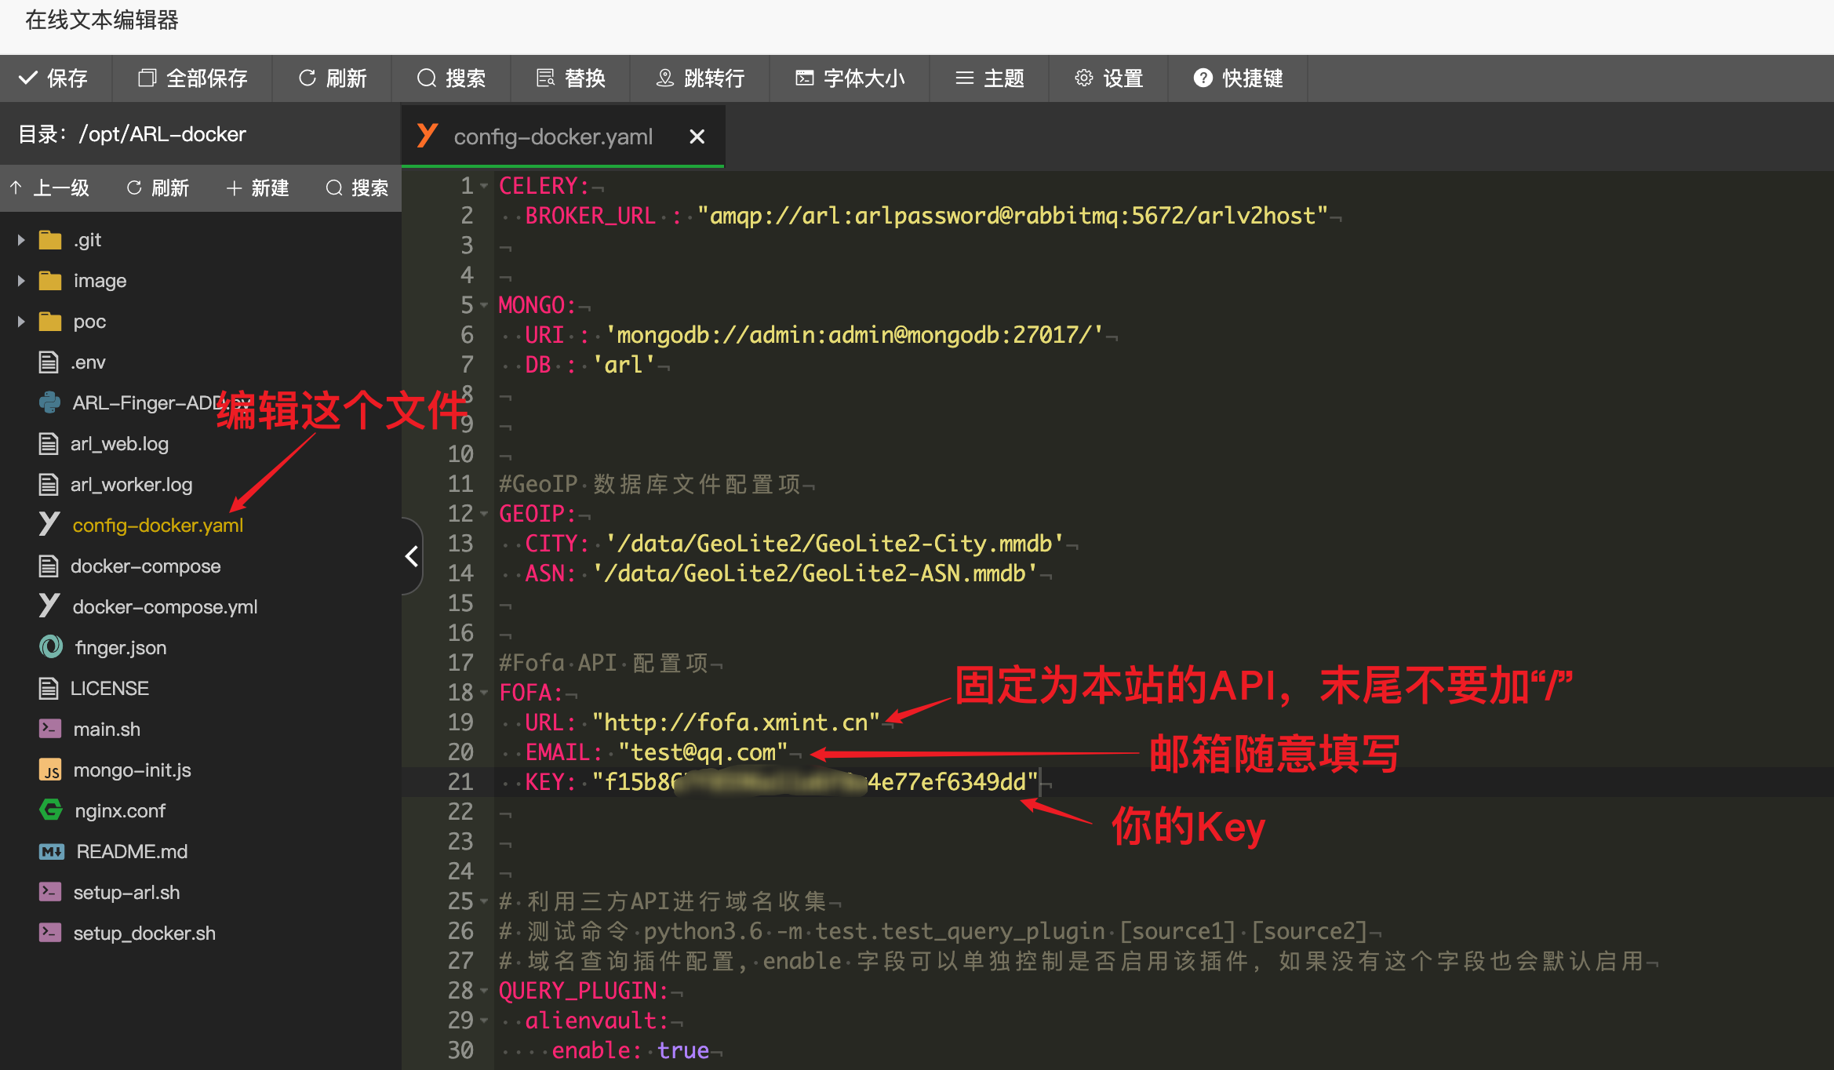Click the Search (搜索) toolbar button

pos(452,78)
